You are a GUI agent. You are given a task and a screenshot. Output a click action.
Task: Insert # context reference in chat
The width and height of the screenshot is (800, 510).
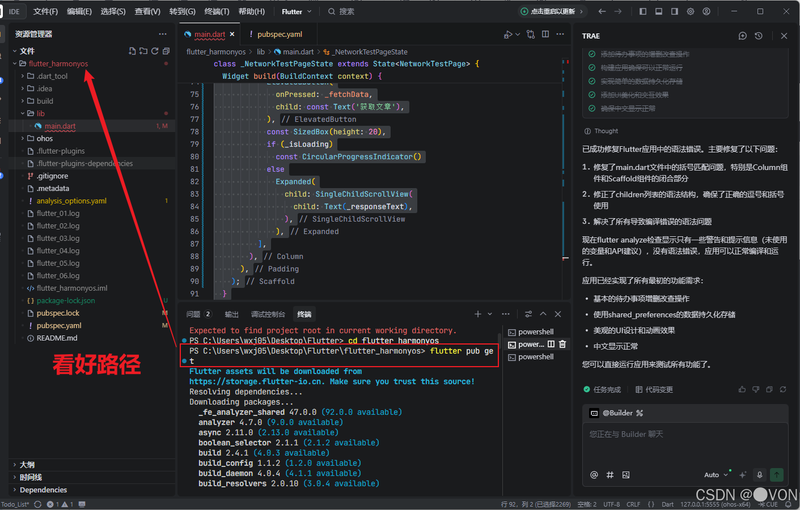tap(610, 475)
